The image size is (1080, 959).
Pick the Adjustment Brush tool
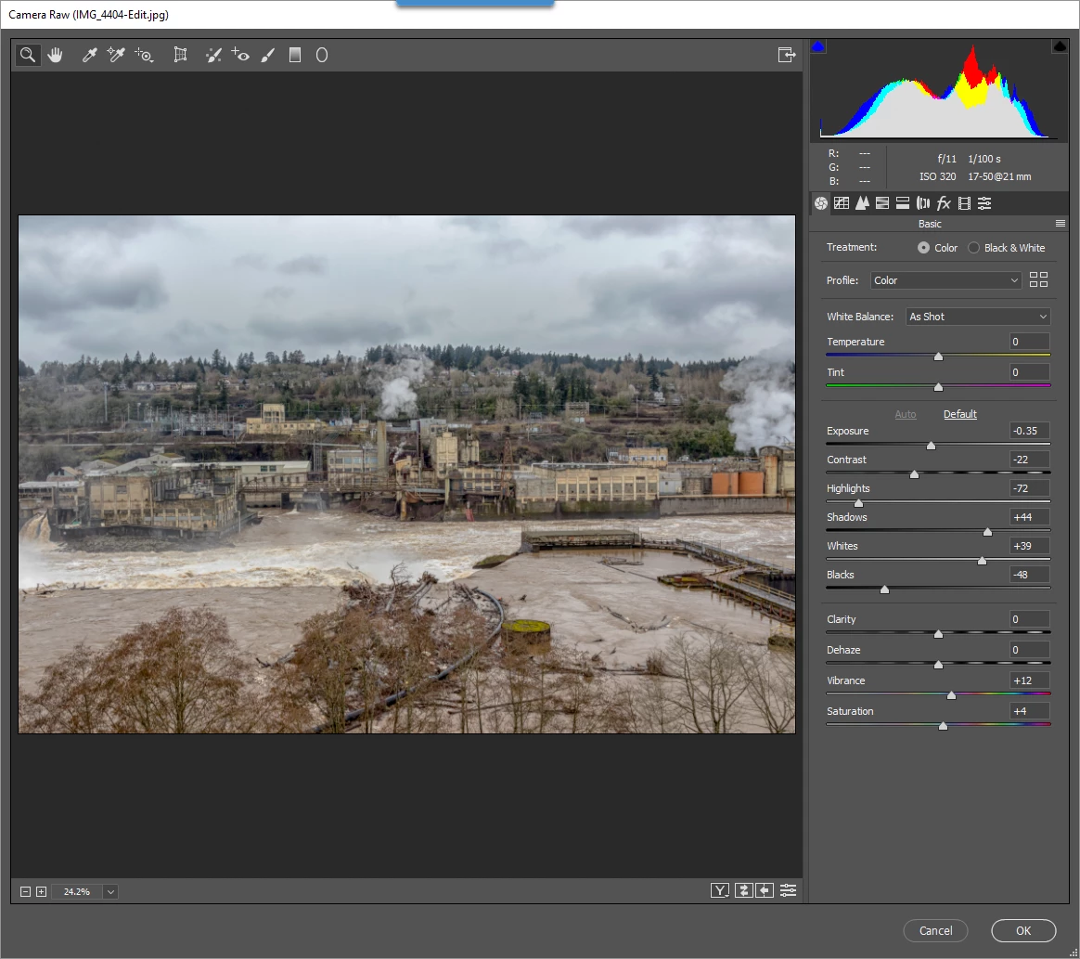point(268,55)
